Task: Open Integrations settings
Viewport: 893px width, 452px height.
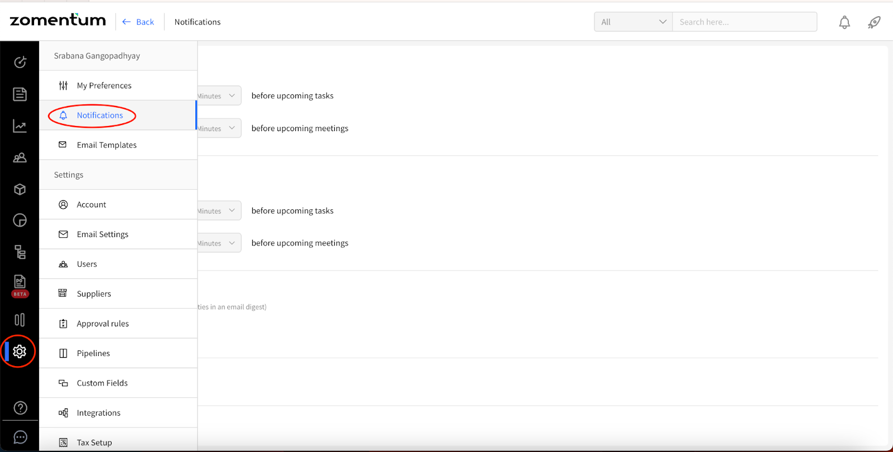Action: [x=118, y=413]
